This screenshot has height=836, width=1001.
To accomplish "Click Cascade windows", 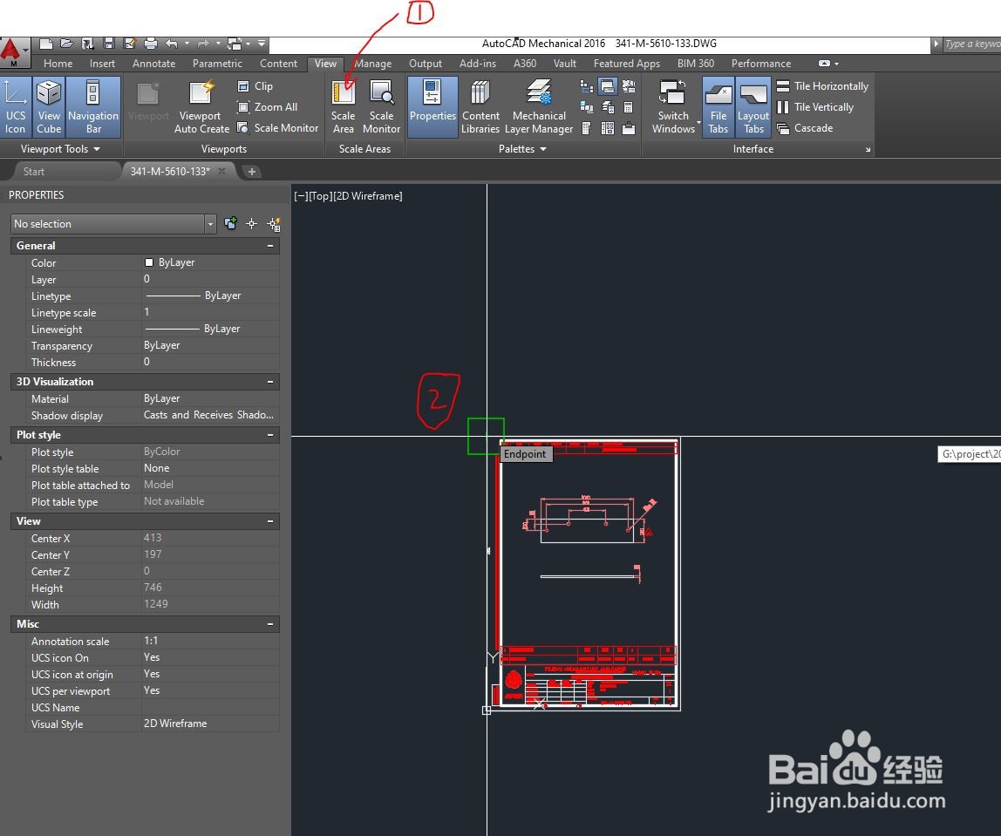I will tap(805, 128).
